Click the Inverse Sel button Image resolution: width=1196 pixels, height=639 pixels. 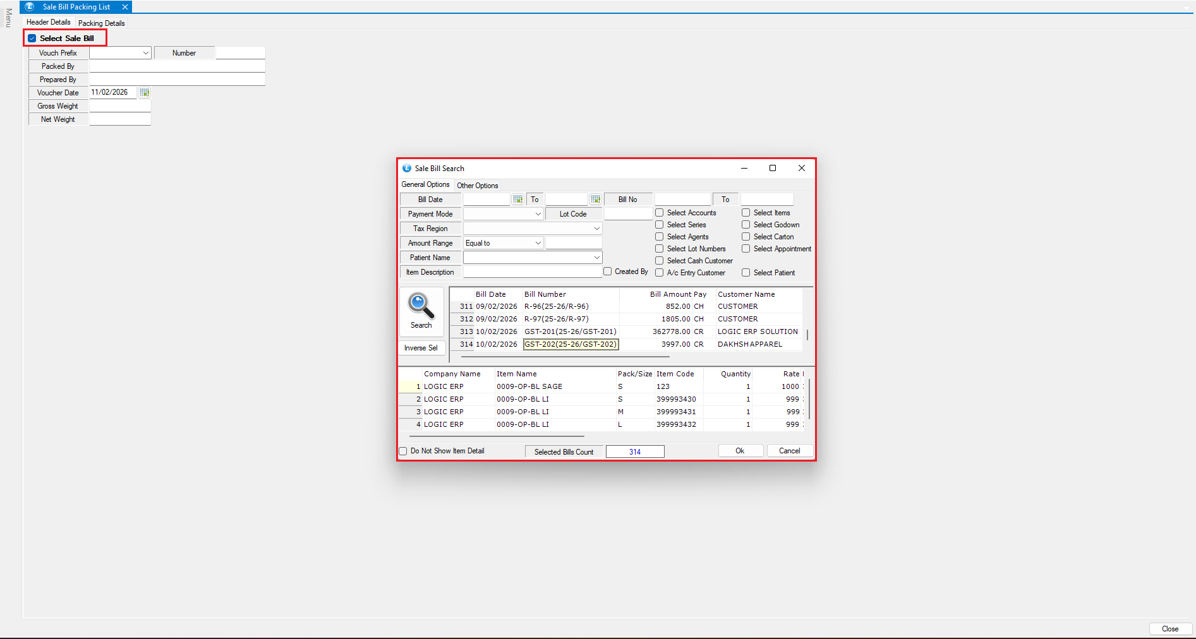421,348
